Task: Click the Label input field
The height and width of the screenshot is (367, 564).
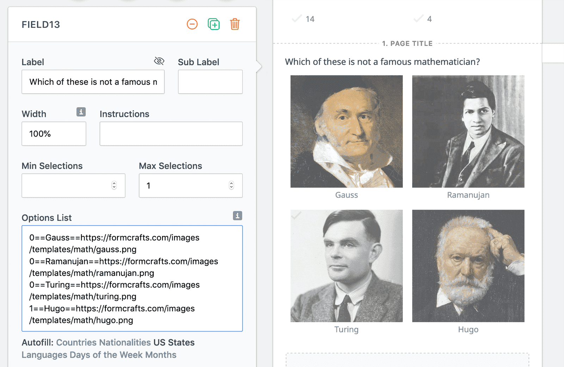Action: pos(93,82)
